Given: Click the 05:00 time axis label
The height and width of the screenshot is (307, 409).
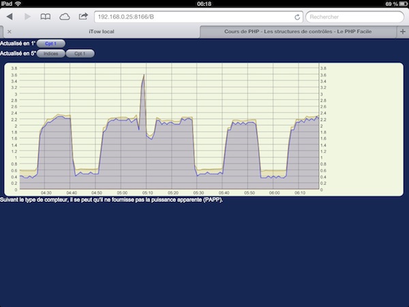Looking at the screenshot, I should click(x=121, y=193).
